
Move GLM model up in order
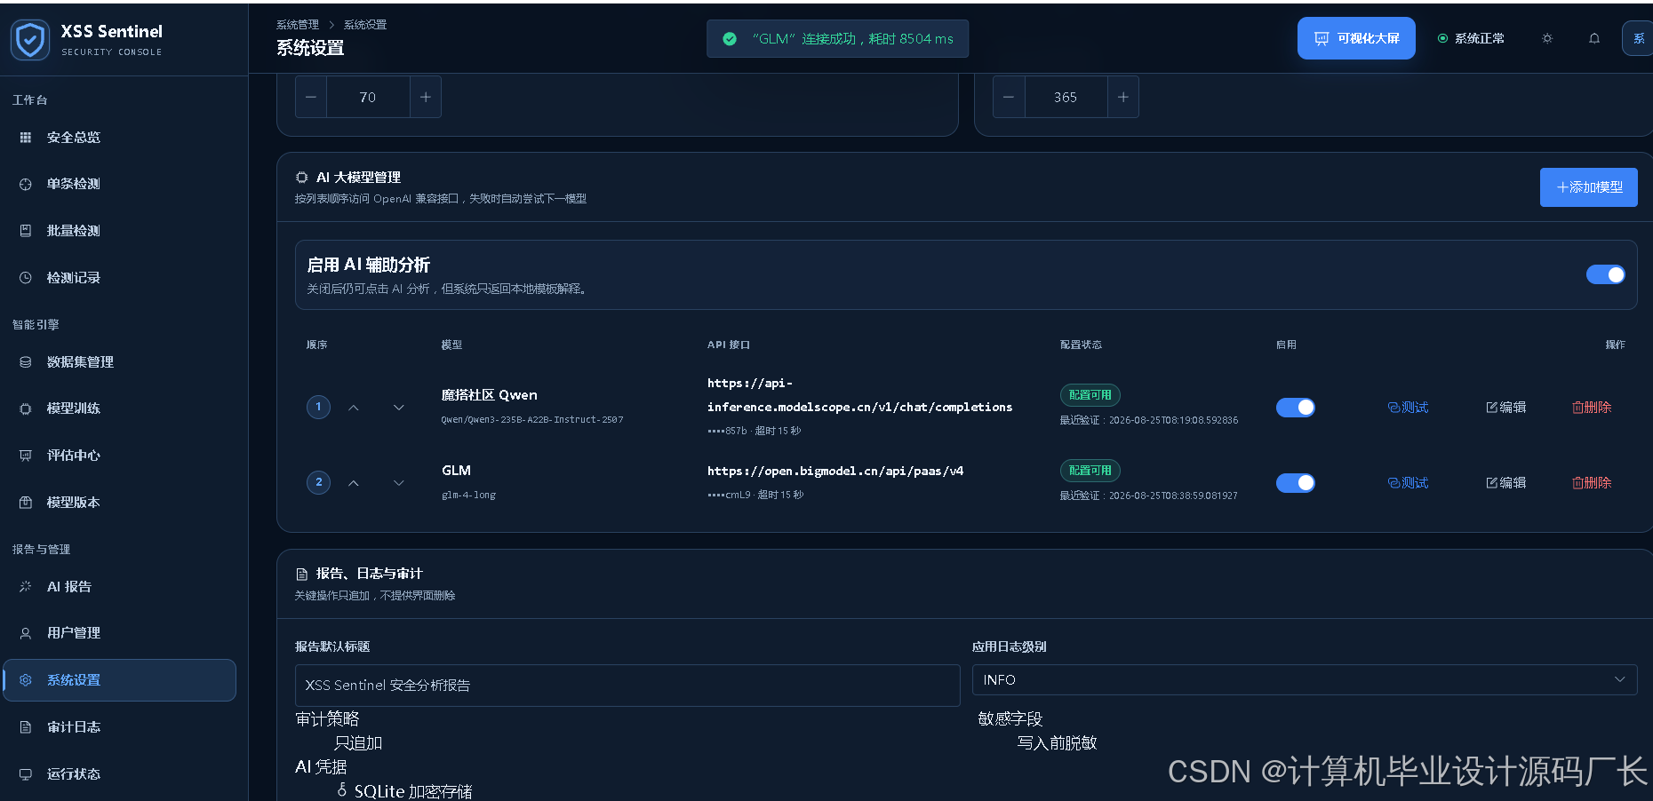pos(354,483)
